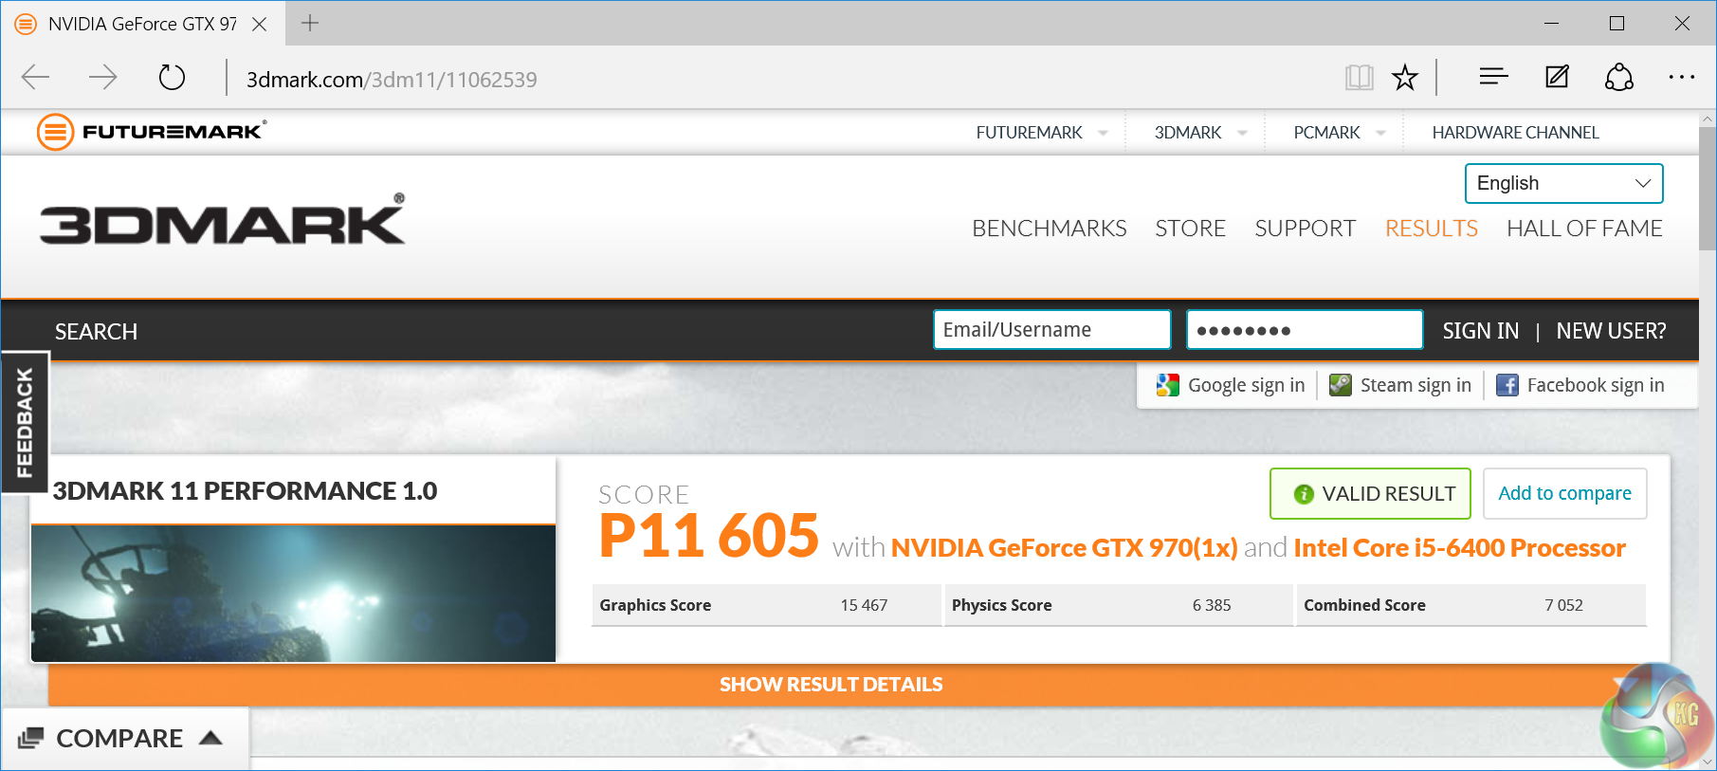
Task: Click the browser Back arrow
Action: [35, 77]
